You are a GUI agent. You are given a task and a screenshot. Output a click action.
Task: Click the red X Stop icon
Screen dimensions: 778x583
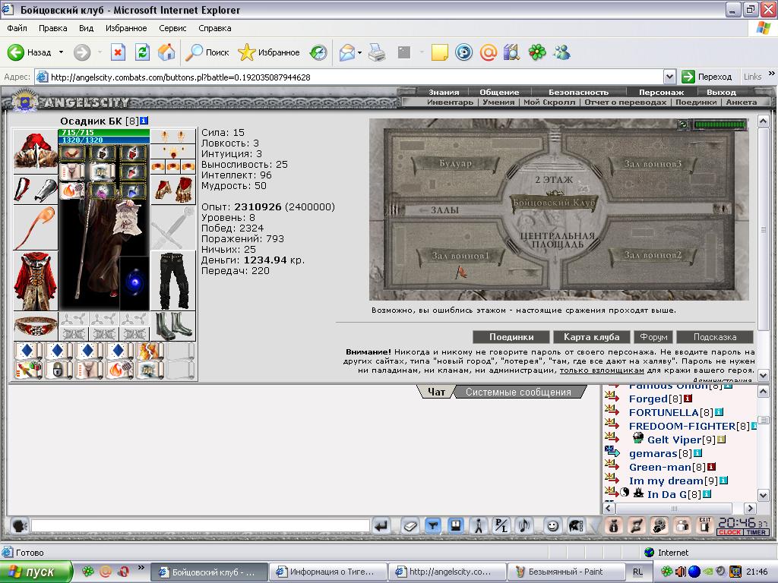pos(118,52)
